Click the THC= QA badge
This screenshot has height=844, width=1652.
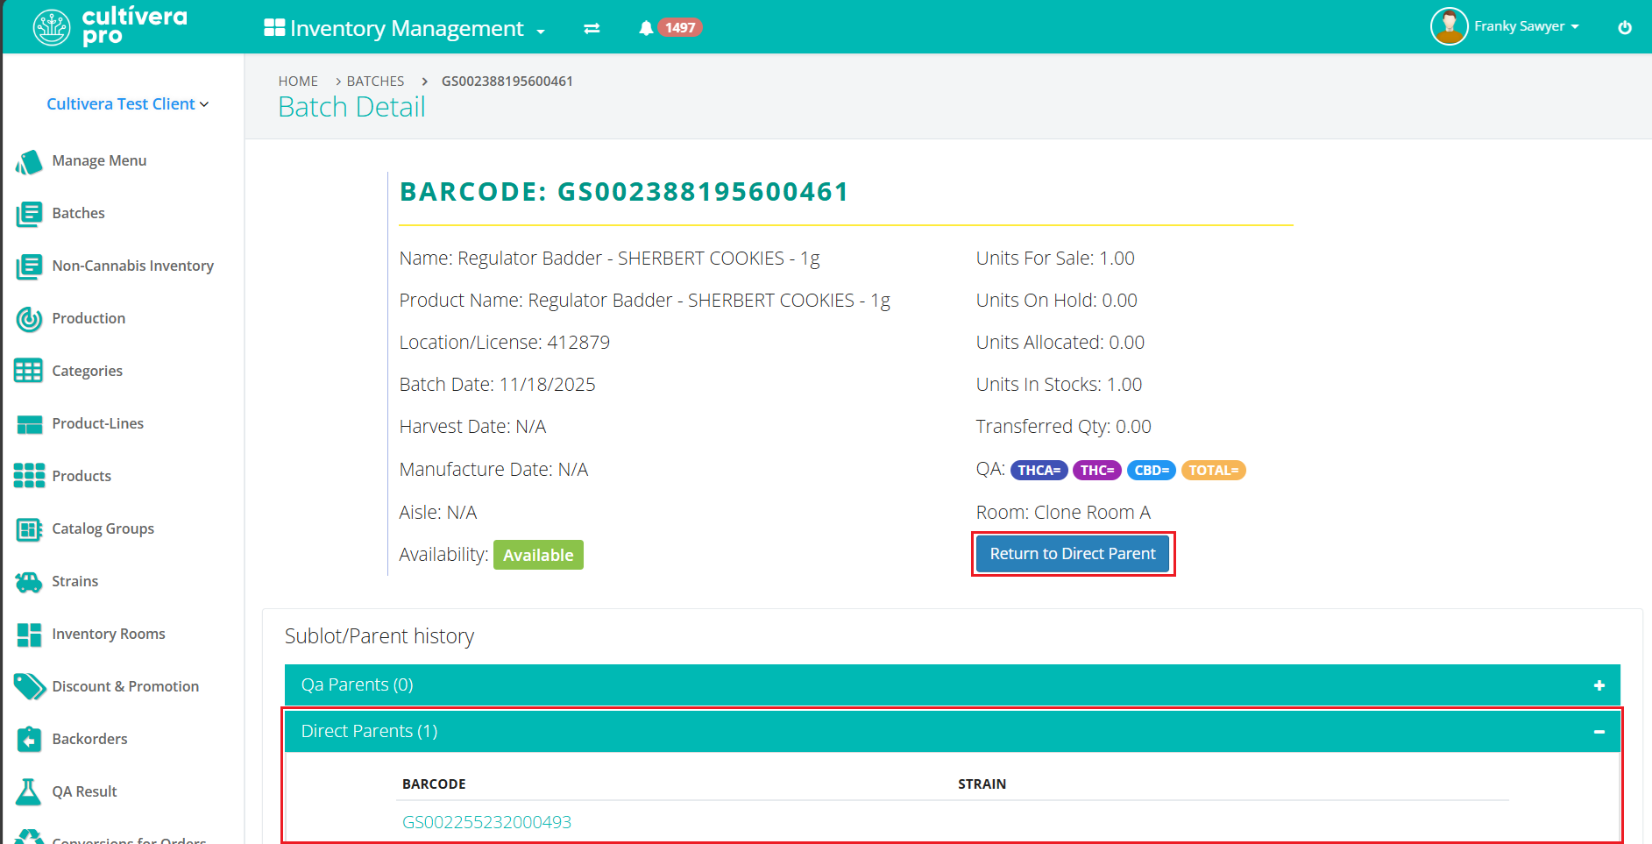point(1097,471)
